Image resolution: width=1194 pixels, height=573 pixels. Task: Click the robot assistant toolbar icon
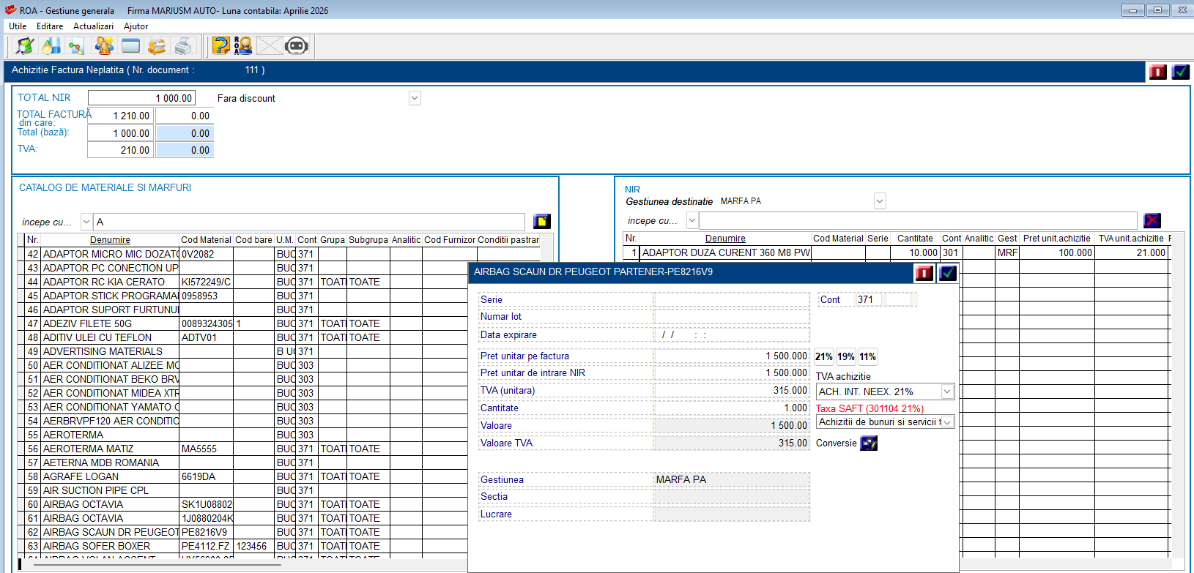(296, 46)
